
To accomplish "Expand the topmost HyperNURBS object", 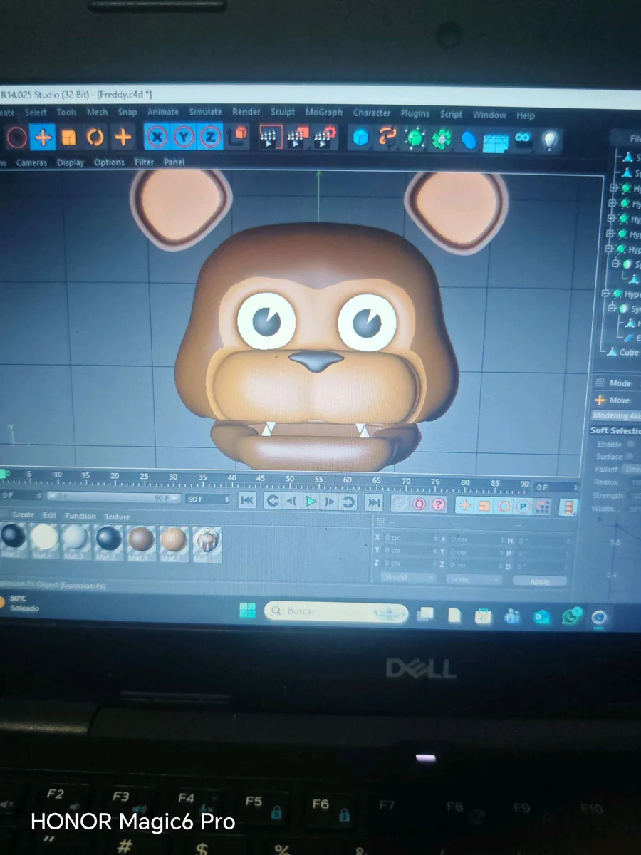I will click(x=613, y=188).
